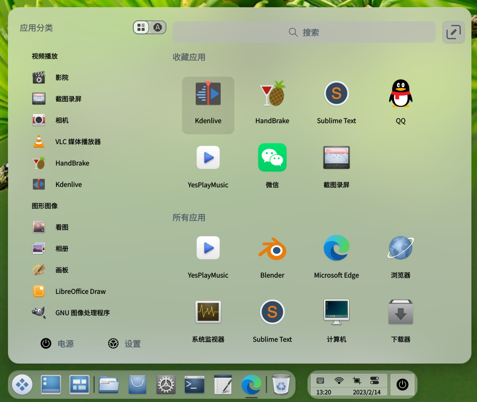
Task: Open Kdenlive in favorites grid
Action: (208, 105)
